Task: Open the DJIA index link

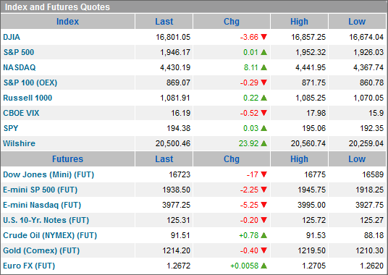Action: pyautogui.click(x=12, y=37)
